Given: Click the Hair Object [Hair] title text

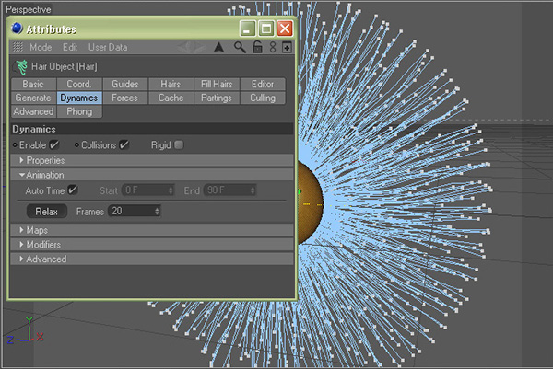Looking at the screenshot, I should point(65,66).
